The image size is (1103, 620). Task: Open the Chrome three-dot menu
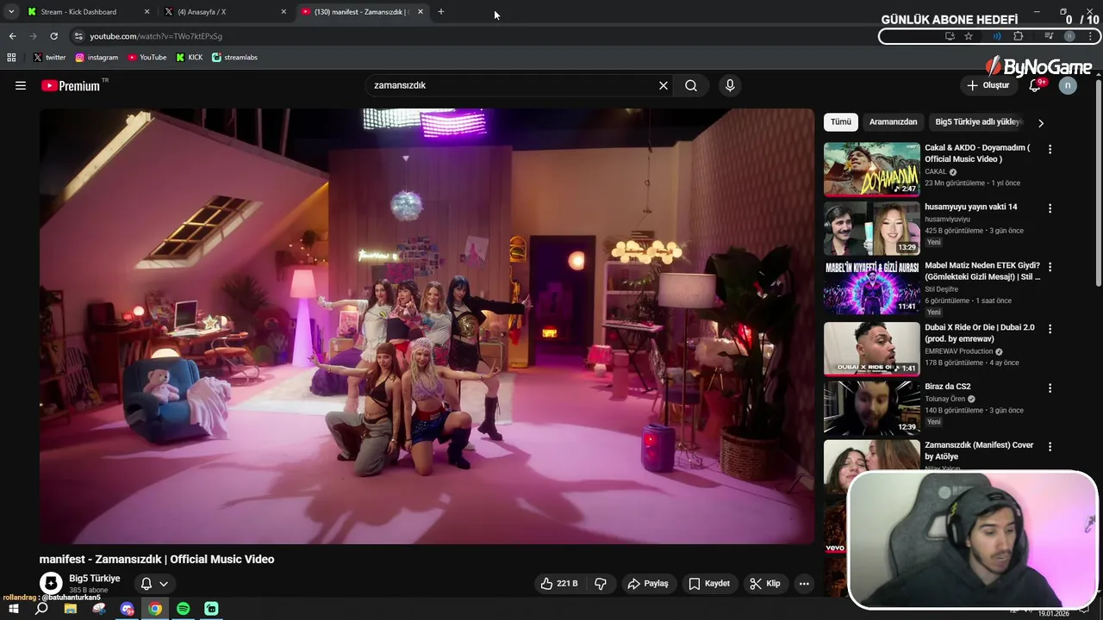1091,36
